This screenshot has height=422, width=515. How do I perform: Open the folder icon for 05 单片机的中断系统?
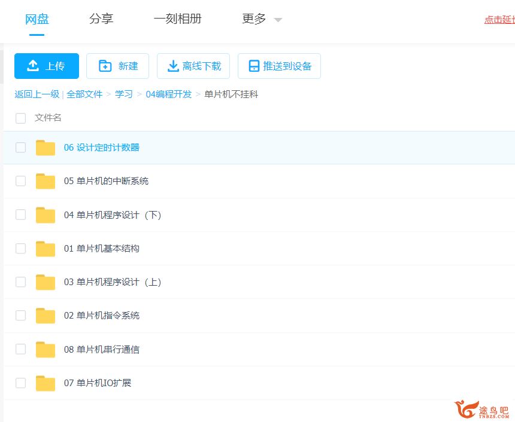46,181
